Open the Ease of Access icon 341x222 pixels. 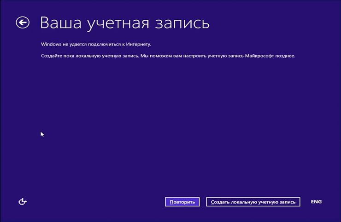[x=23, y=202]
